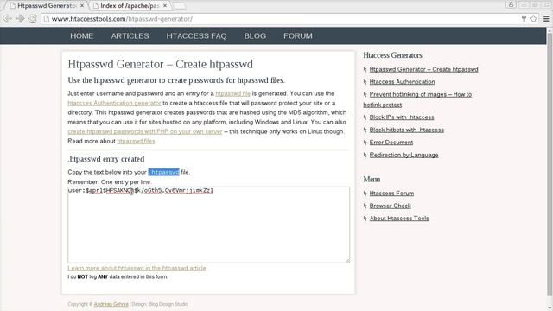Open htaccess Authentication generator link
Viewport: 553px width, 311px height.
point(114,103)
